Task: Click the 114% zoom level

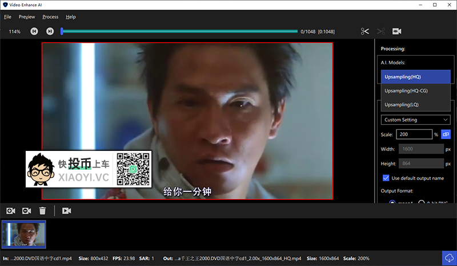Action: pyautogui.click(x=15, y=31)
